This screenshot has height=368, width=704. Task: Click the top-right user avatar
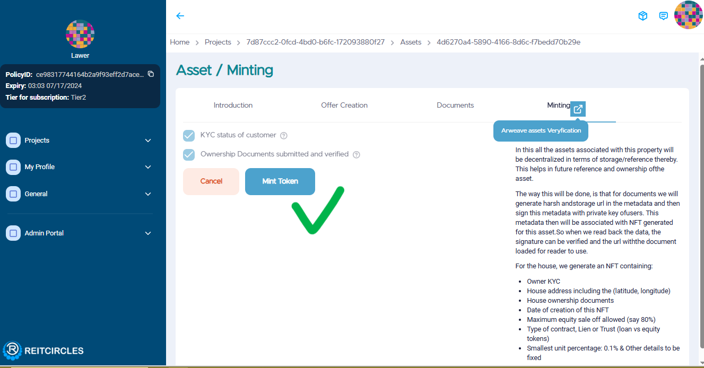[688, 15]
